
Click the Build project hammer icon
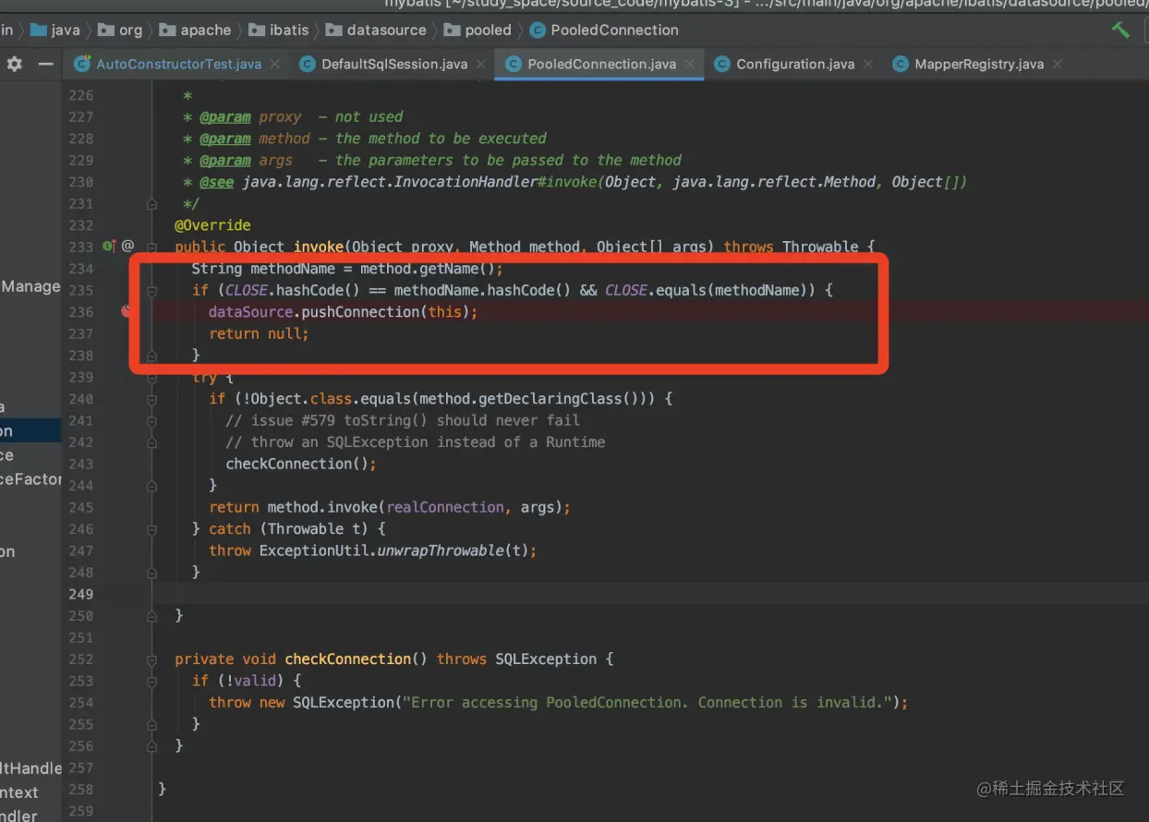point(1120,30)
